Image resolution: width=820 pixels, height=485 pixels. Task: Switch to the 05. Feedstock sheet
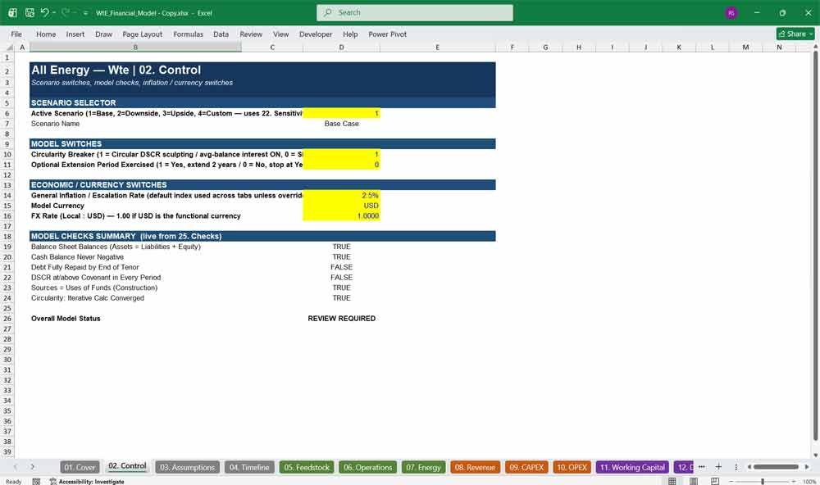click(x=307, y=467)
